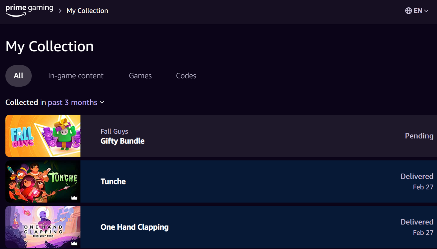Open the Gifty Bundle title
The width and height of the screenshot is (437, 249).
(122, 141)
